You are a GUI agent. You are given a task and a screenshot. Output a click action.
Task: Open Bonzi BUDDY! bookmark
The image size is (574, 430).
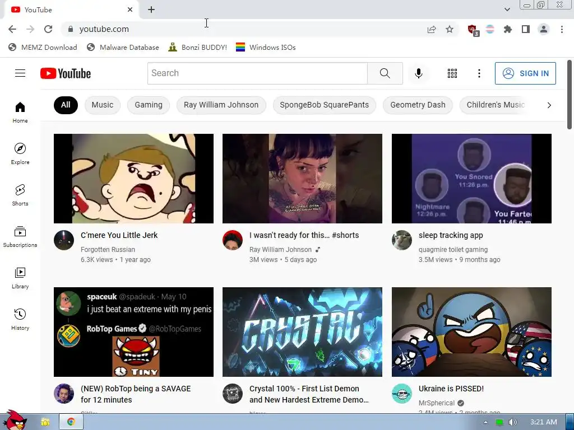(x=198, y=48)
